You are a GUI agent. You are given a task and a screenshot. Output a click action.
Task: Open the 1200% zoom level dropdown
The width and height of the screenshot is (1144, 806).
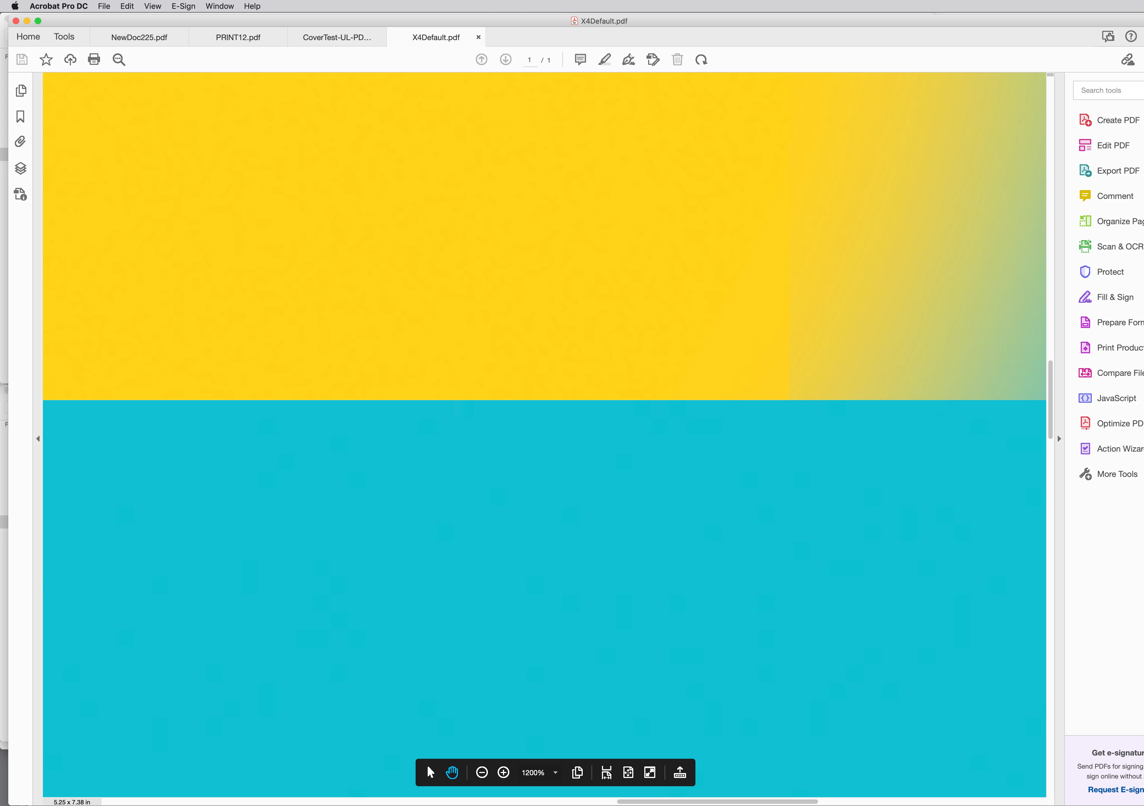[x=555, y=773]
